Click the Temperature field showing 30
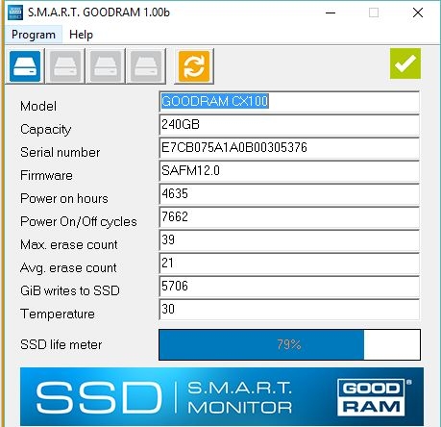Image resolution: width=441 pixels, height=427 pixels. point(289,310)
